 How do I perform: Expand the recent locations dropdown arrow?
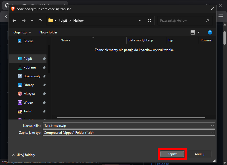coord(32,21)
